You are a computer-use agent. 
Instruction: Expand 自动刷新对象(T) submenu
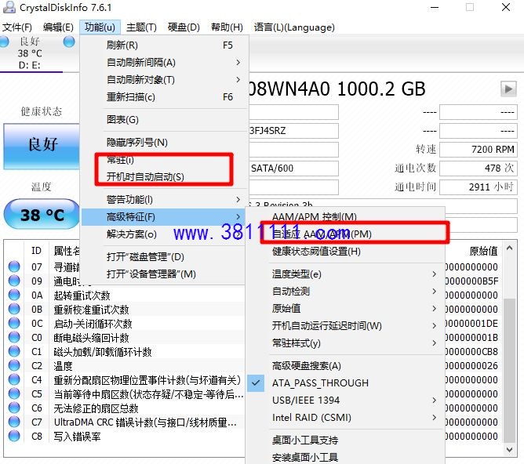(x=165, y=80)
